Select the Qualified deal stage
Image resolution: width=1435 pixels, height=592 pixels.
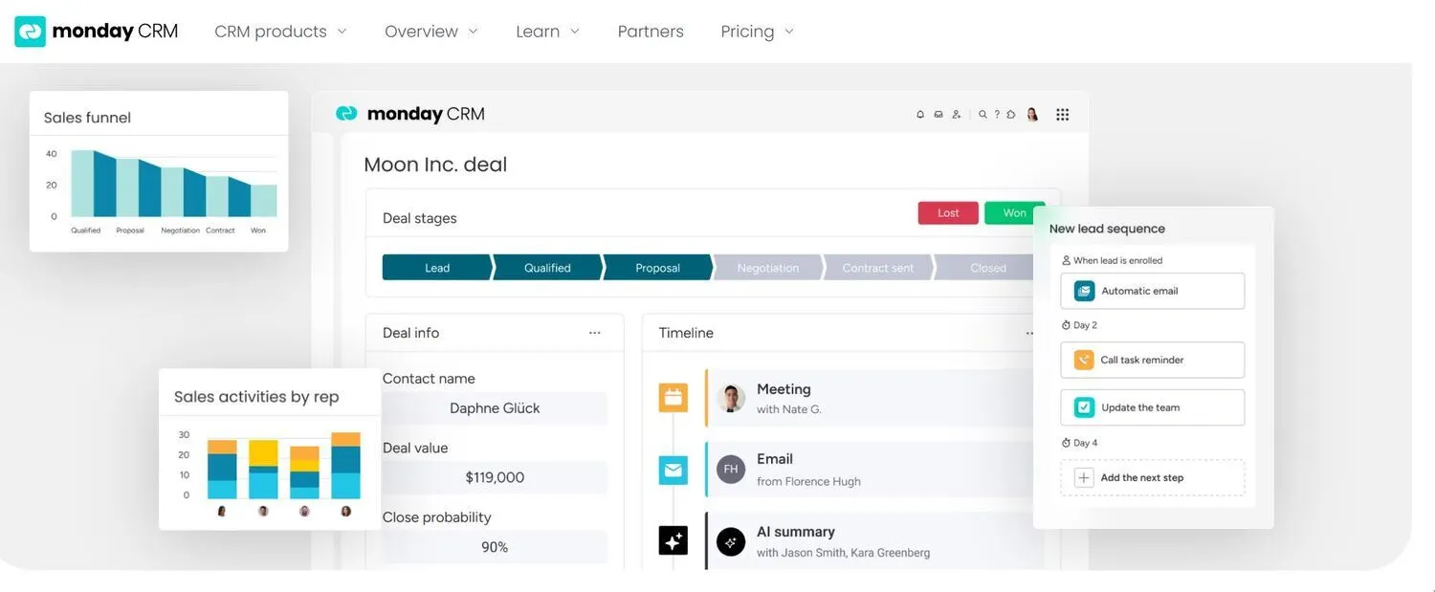point(547,268)
